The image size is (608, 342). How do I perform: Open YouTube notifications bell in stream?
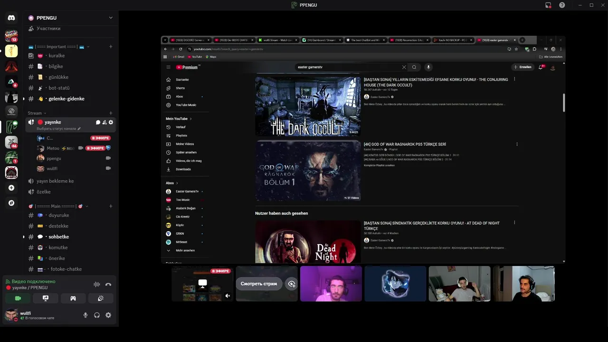click(x=541, y=67)
